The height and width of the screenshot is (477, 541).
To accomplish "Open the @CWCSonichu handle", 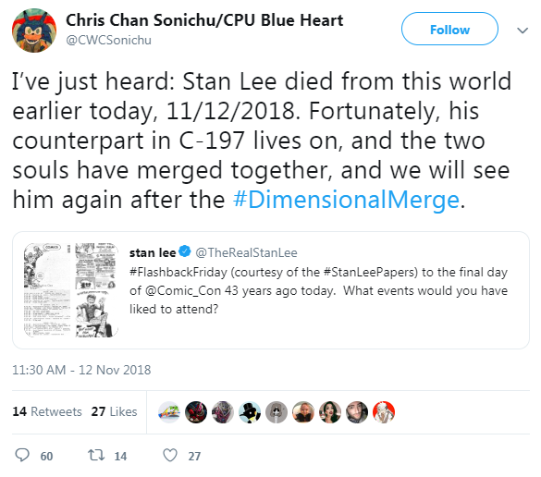I will [108, 41].
